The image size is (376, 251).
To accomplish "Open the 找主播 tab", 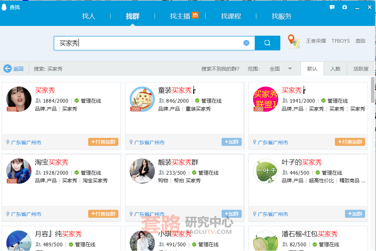I will pyautogui.click(x=180, y=16).
